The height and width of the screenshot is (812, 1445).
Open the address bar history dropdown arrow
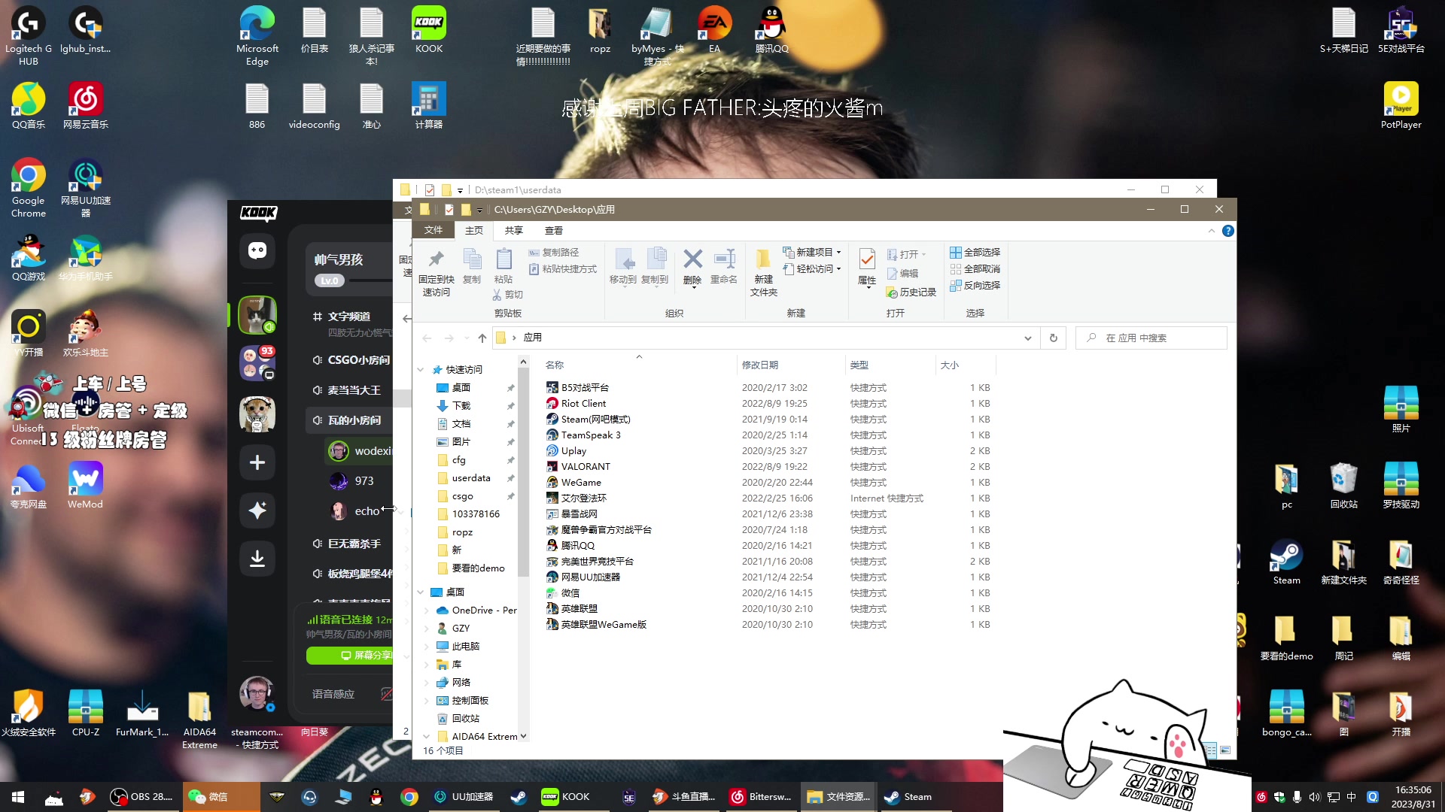pyautogui.click(x=1027, y=338)
